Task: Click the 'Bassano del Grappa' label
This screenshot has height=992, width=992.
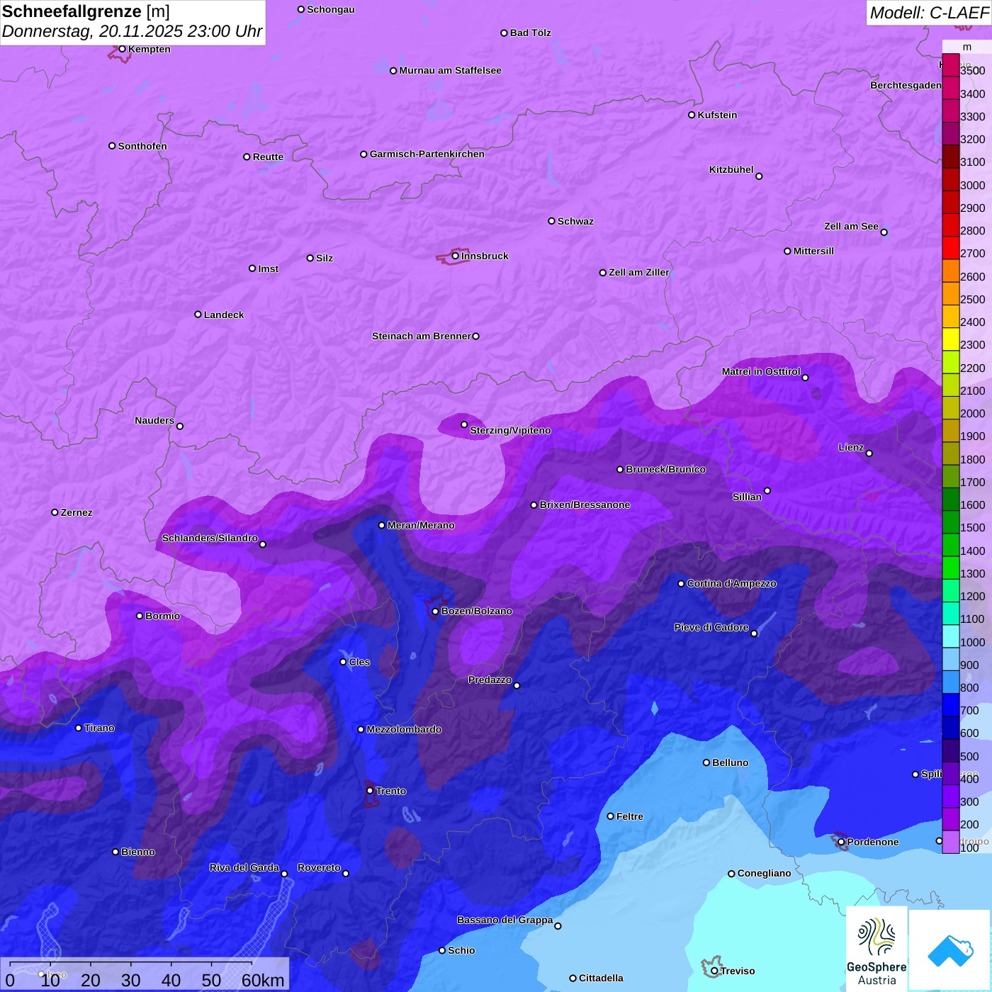Action: click(x=505, y=920)
